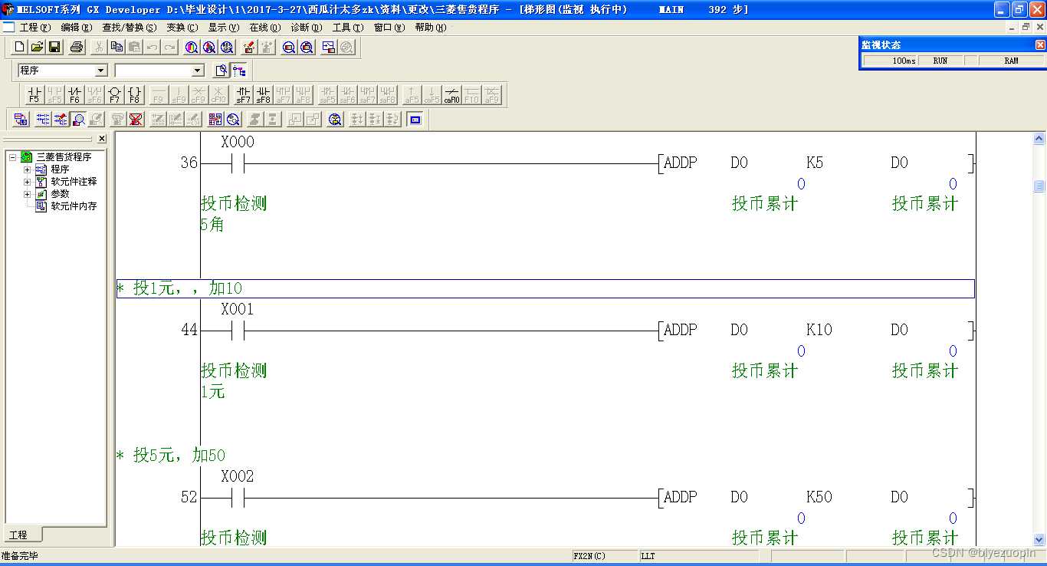
Task: Toggle the project data list tree icon
Action: coord(239,71)
